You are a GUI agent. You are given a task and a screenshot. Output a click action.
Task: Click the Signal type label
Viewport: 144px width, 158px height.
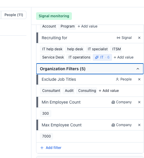pyautogui.click(x=126, y=38)
